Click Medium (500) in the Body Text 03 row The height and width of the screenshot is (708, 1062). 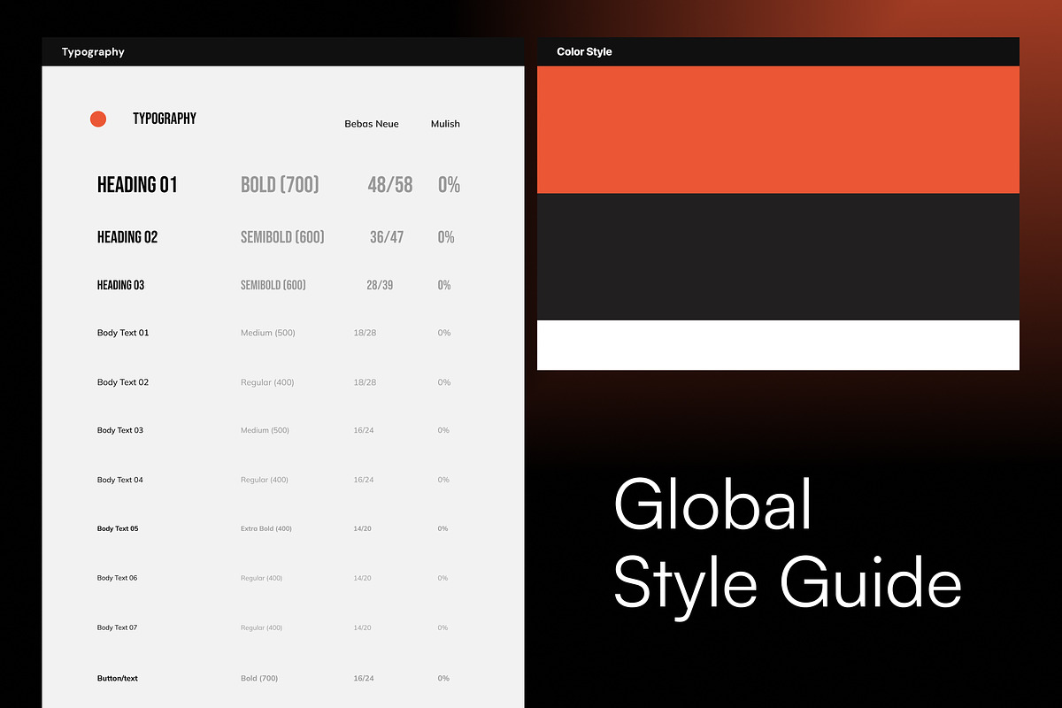(265, 430)
